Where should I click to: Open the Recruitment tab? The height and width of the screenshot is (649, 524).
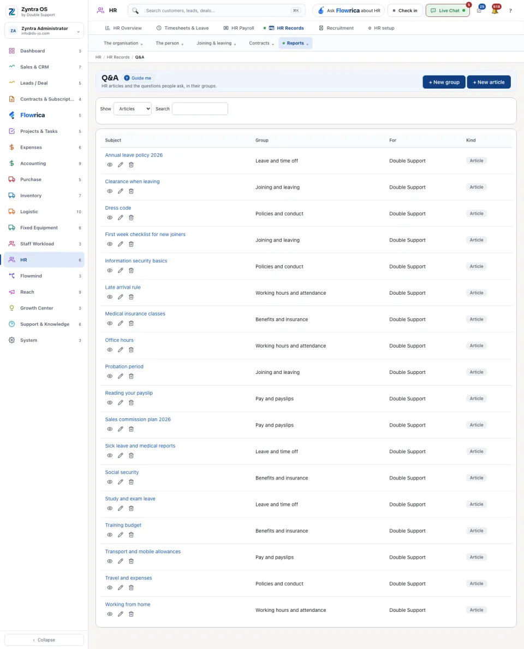pos(336,28)
